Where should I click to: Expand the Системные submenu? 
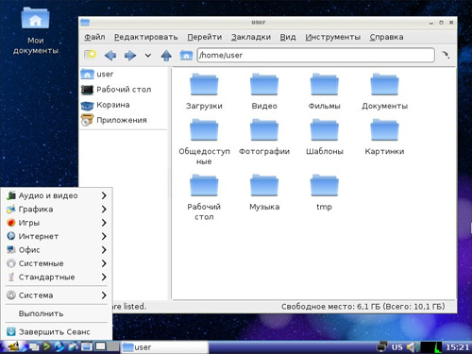coord(57,263)
